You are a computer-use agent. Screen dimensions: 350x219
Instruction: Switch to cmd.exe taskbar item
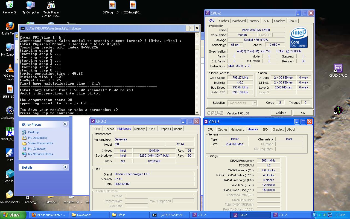(170, 215)
